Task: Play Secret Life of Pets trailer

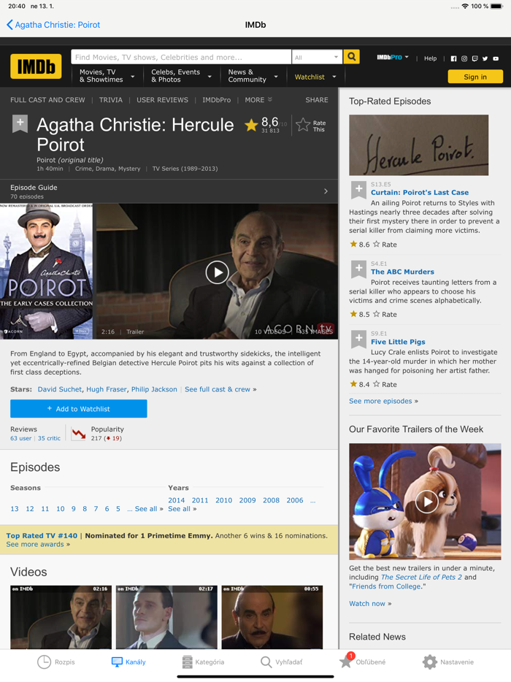Action: 426,502
